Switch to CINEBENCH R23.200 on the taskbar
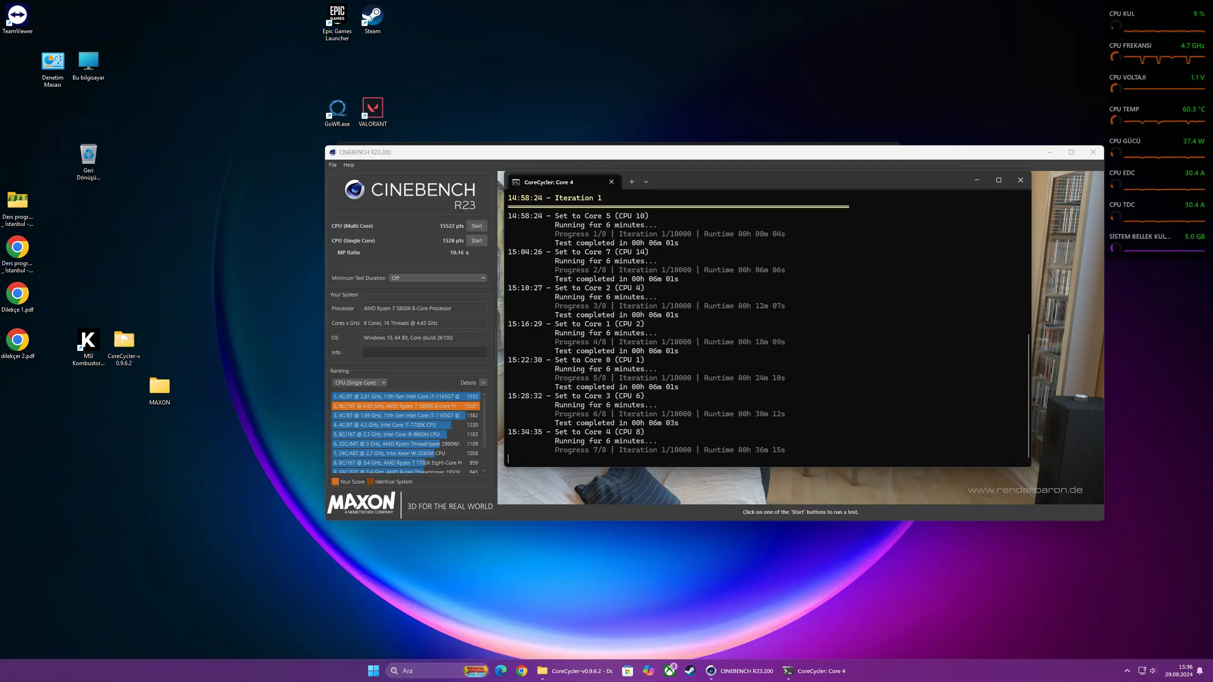The image size is (1213, 682). click(739, 671)
